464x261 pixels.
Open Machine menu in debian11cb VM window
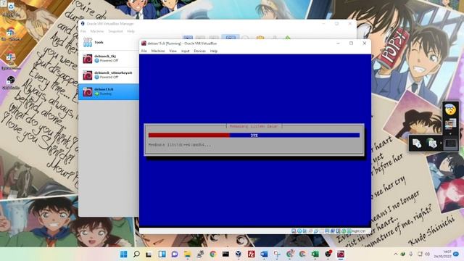pos(158,51)
